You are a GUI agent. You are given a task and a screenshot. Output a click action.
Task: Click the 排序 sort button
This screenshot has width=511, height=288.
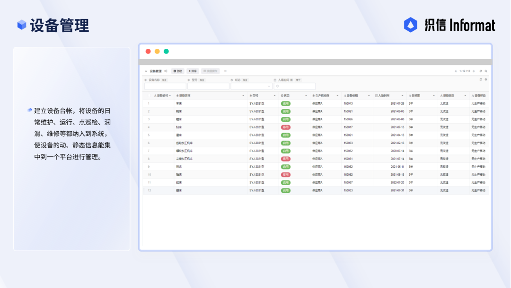[x=193, y=71]
